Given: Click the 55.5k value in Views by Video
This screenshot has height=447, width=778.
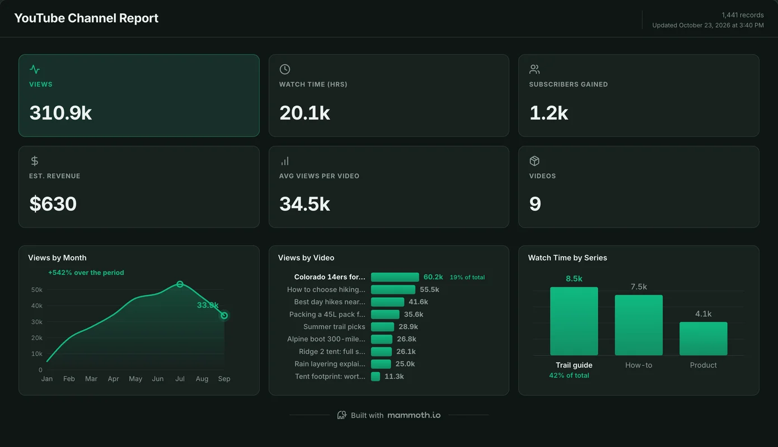Looking at the screenshot, I should point(429,289).
